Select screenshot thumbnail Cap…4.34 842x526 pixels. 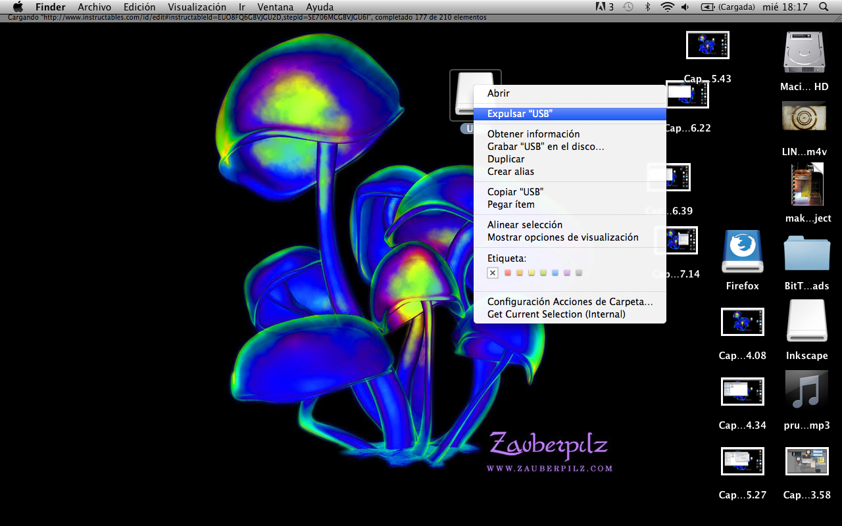click(743, 391)
